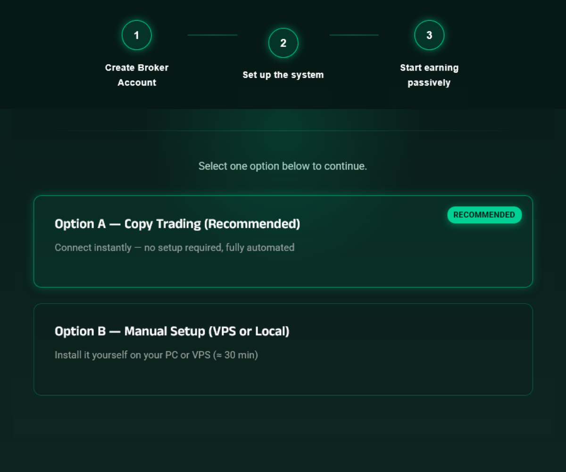This screenshot has height=472, width=566.
Task: Click the "Option A — Copy Trading (Recommended)" heading
Action: click(x=177, y=224)
